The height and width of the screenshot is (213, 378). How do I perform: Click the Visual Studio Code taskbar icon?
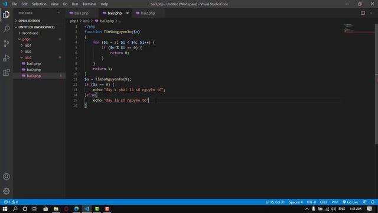[87, 209]
